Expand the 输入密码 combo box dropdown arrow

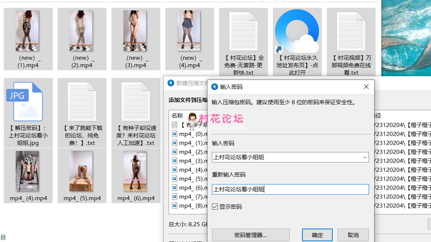click(x=365, y=157)
